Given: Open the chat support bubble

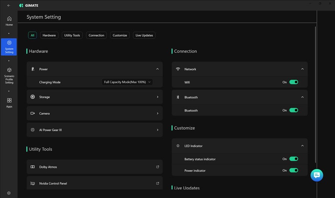Looking at the screenshot, I should [x=317, y=175].
